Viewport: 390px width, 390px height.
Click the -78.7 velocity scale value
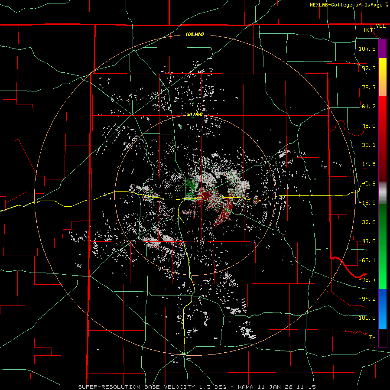click(x=367, y=279)
